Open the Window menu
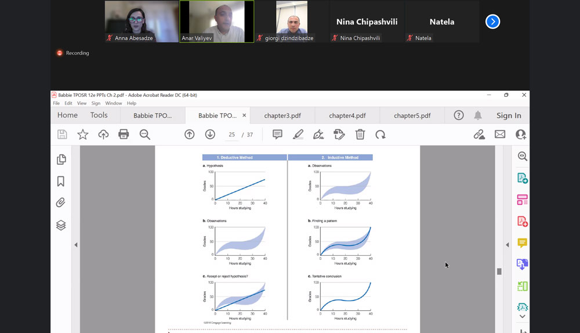The width and height of the screenshot is (580, 333). (x=114, y=103)
